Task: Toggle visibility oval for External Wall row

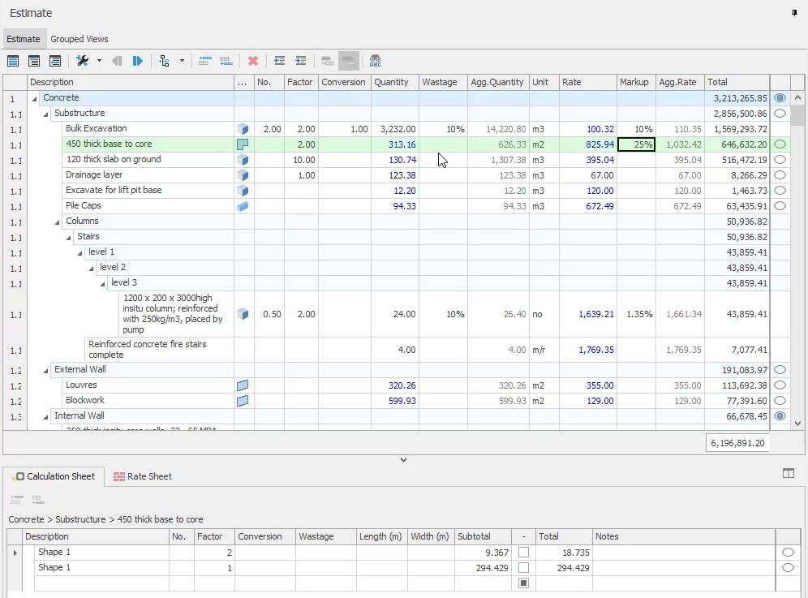Action: (x=780, y=370)
